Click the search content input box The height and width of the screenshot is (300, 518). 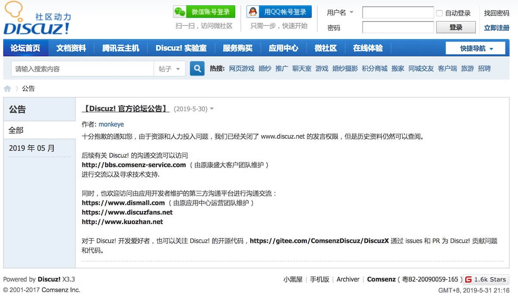click(82, 69)
